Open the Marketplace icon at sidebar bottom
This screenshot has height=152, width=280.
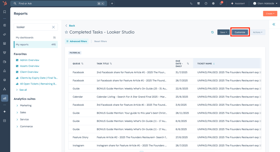(x=5, y=121)
